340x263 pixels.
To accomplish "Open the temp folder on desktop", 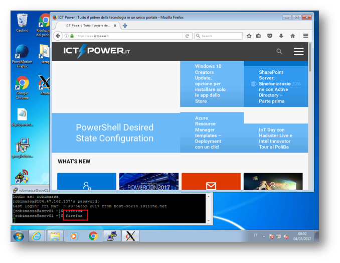I will point(45,54).
